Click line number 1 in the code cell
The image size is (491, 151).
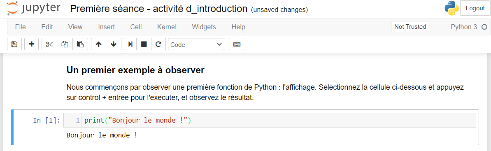pyautogui.click(x=78, y=121)
